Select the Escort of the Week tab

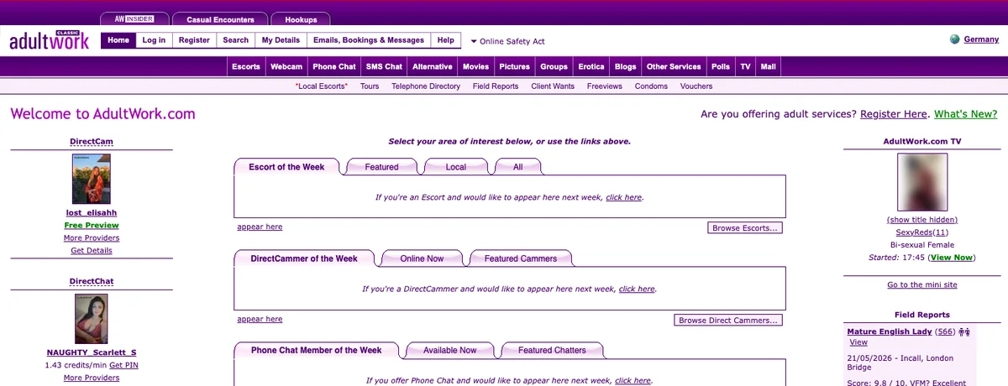click(x=286, y=167)
